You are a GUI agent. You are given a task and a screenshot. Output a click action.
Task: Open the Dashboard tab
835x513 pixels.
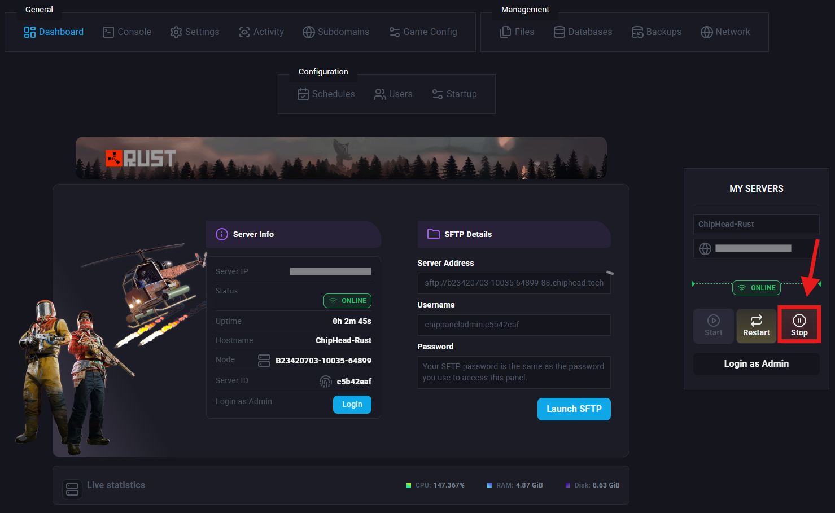click(54, 32)
